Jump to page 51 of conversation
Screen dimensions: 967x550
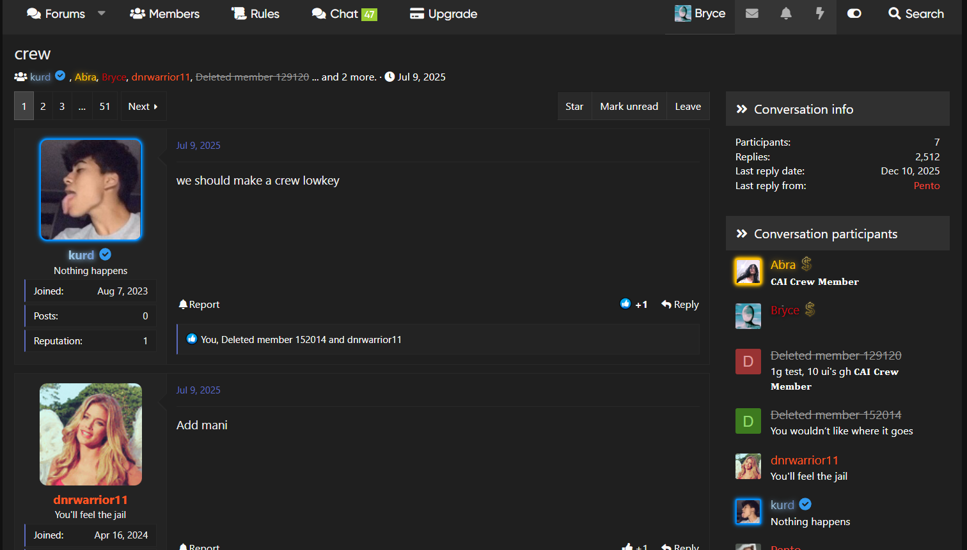click(105, 107)
